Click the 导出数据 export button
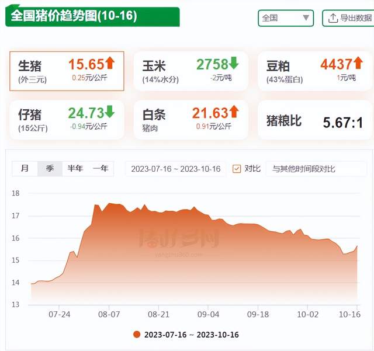The width and height of the screenshot is (374, 351). pos(348,18)
